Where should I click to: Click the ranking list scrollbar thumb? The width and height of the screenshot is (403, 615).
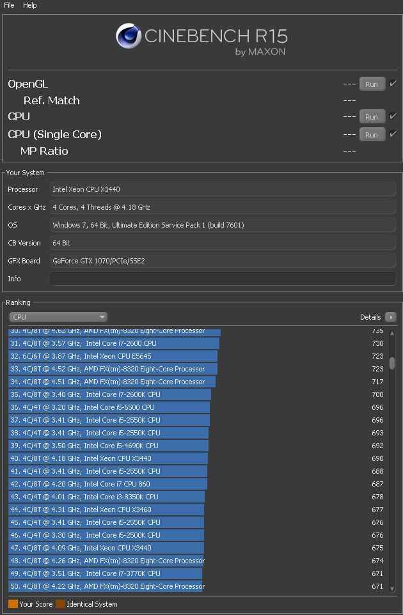coord(392,362)
